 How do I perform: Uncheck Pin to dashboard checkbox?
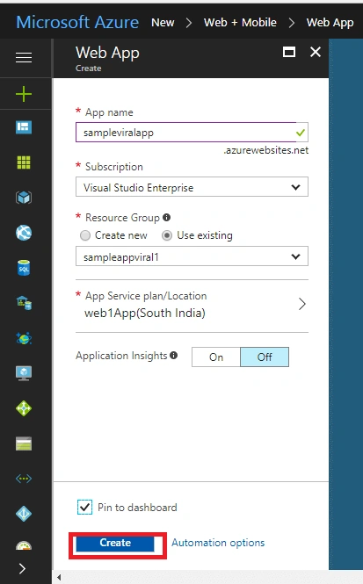click(x=84, y=508)
